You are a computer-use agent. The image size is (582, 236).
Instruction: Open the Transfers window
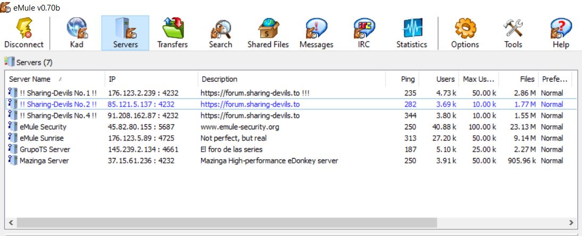point(172,33)
